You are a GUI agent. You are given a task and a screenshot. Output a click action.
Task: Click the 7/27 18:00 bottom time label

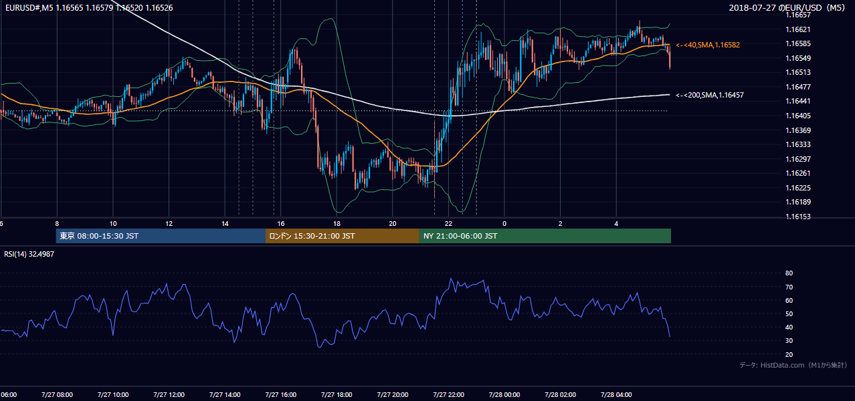click(x=337, y=394)
